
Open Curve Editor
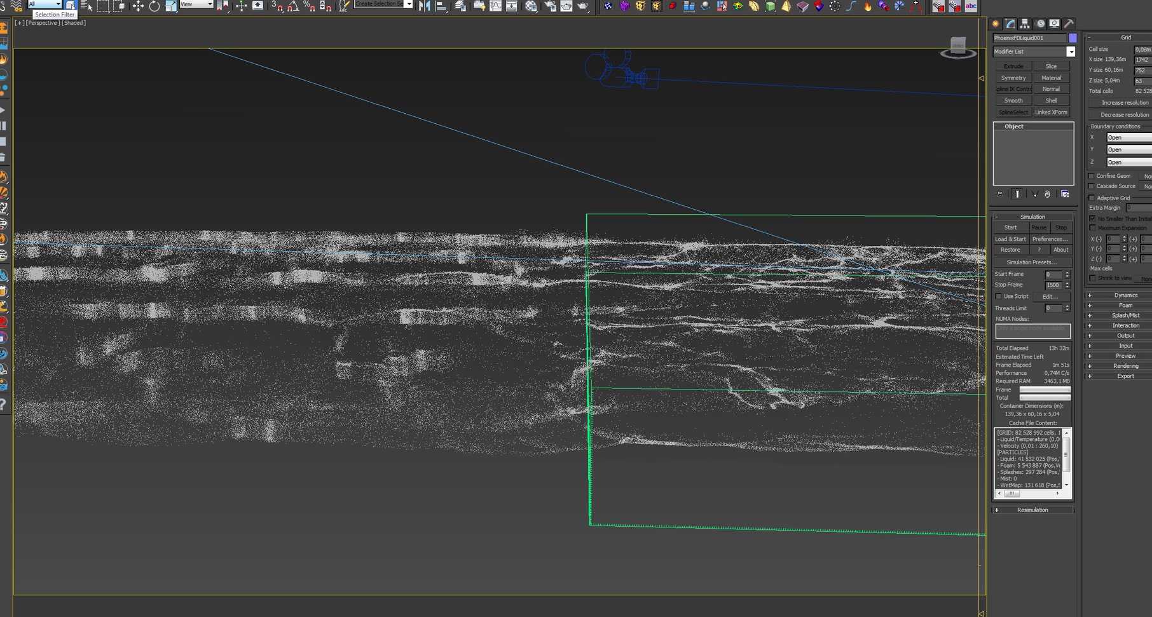click(x=495, y=6)
